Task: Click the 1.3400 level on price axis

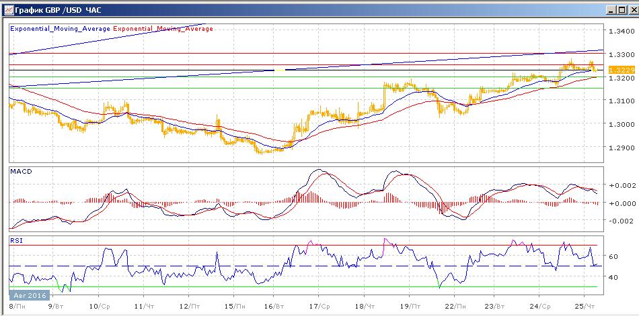Action: (x=618, y=32)
